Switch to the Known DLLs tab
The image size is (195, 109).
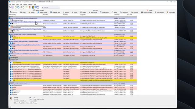click(x=124, y=12)
